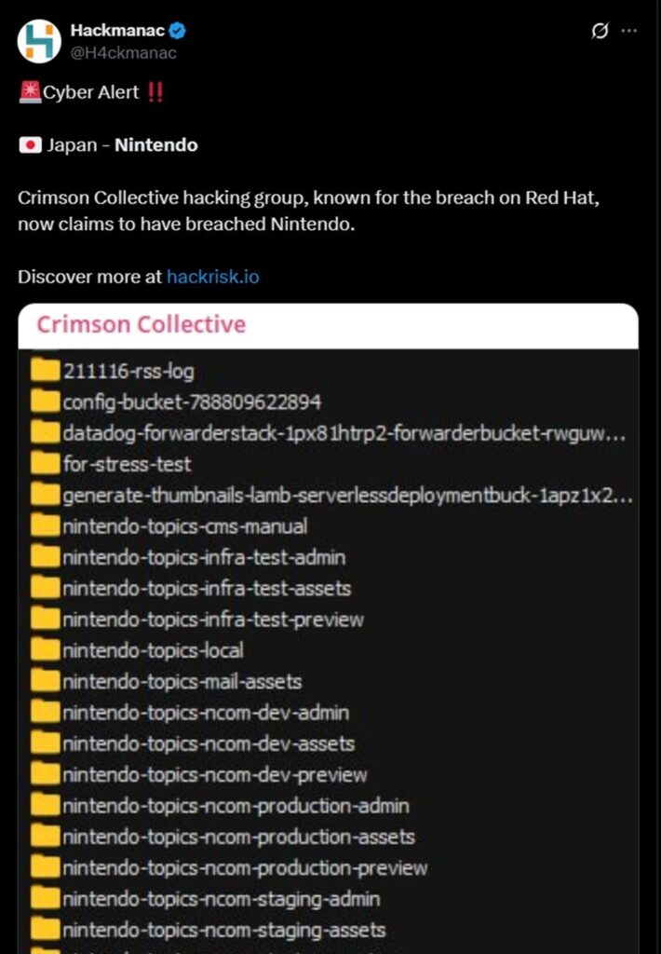Click the Grok icon on the post
Image resolution: width=661 pixels, height=954 pixels.
click(600, 31)
